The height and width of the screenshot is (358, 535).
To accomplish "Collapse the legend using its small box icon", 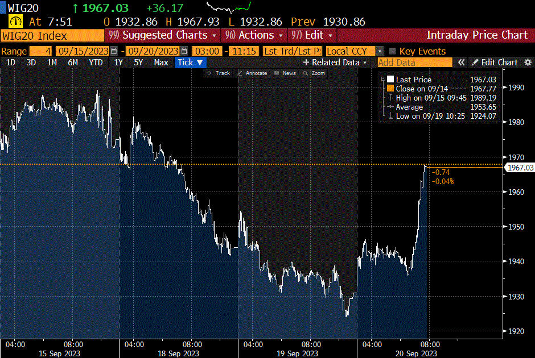I will pyautogui.click(x=383, y=79).
